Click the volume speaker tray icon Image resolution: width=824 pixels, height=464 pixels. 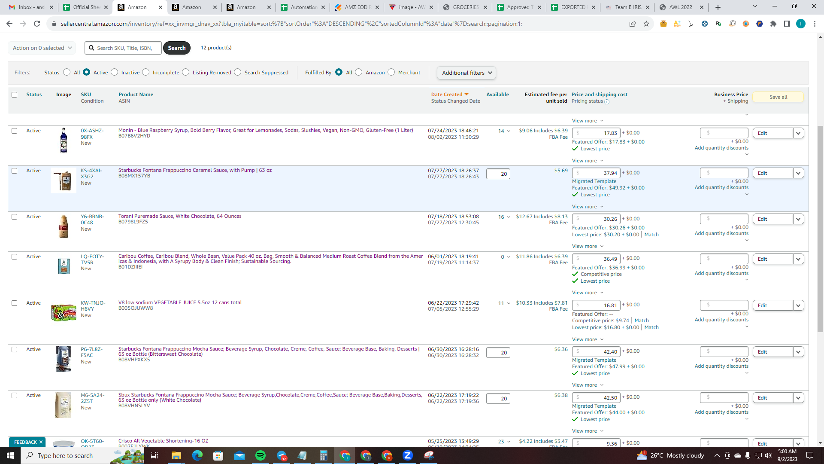768,455
